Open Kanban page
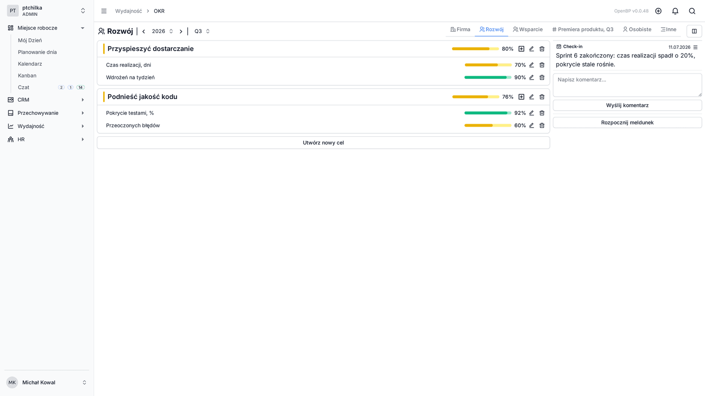The image size is (705, 396). coord(27,76)
